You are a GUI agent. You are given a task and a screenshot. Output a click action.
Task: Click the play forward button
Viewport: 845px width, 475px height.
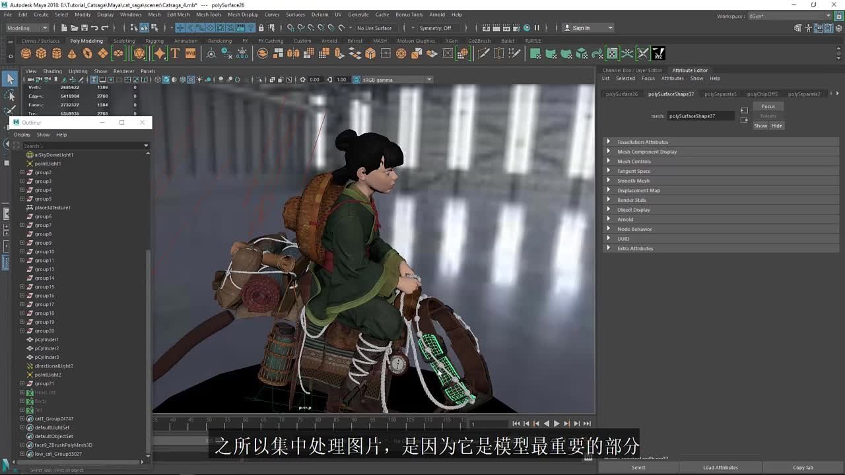pos(557,424)
